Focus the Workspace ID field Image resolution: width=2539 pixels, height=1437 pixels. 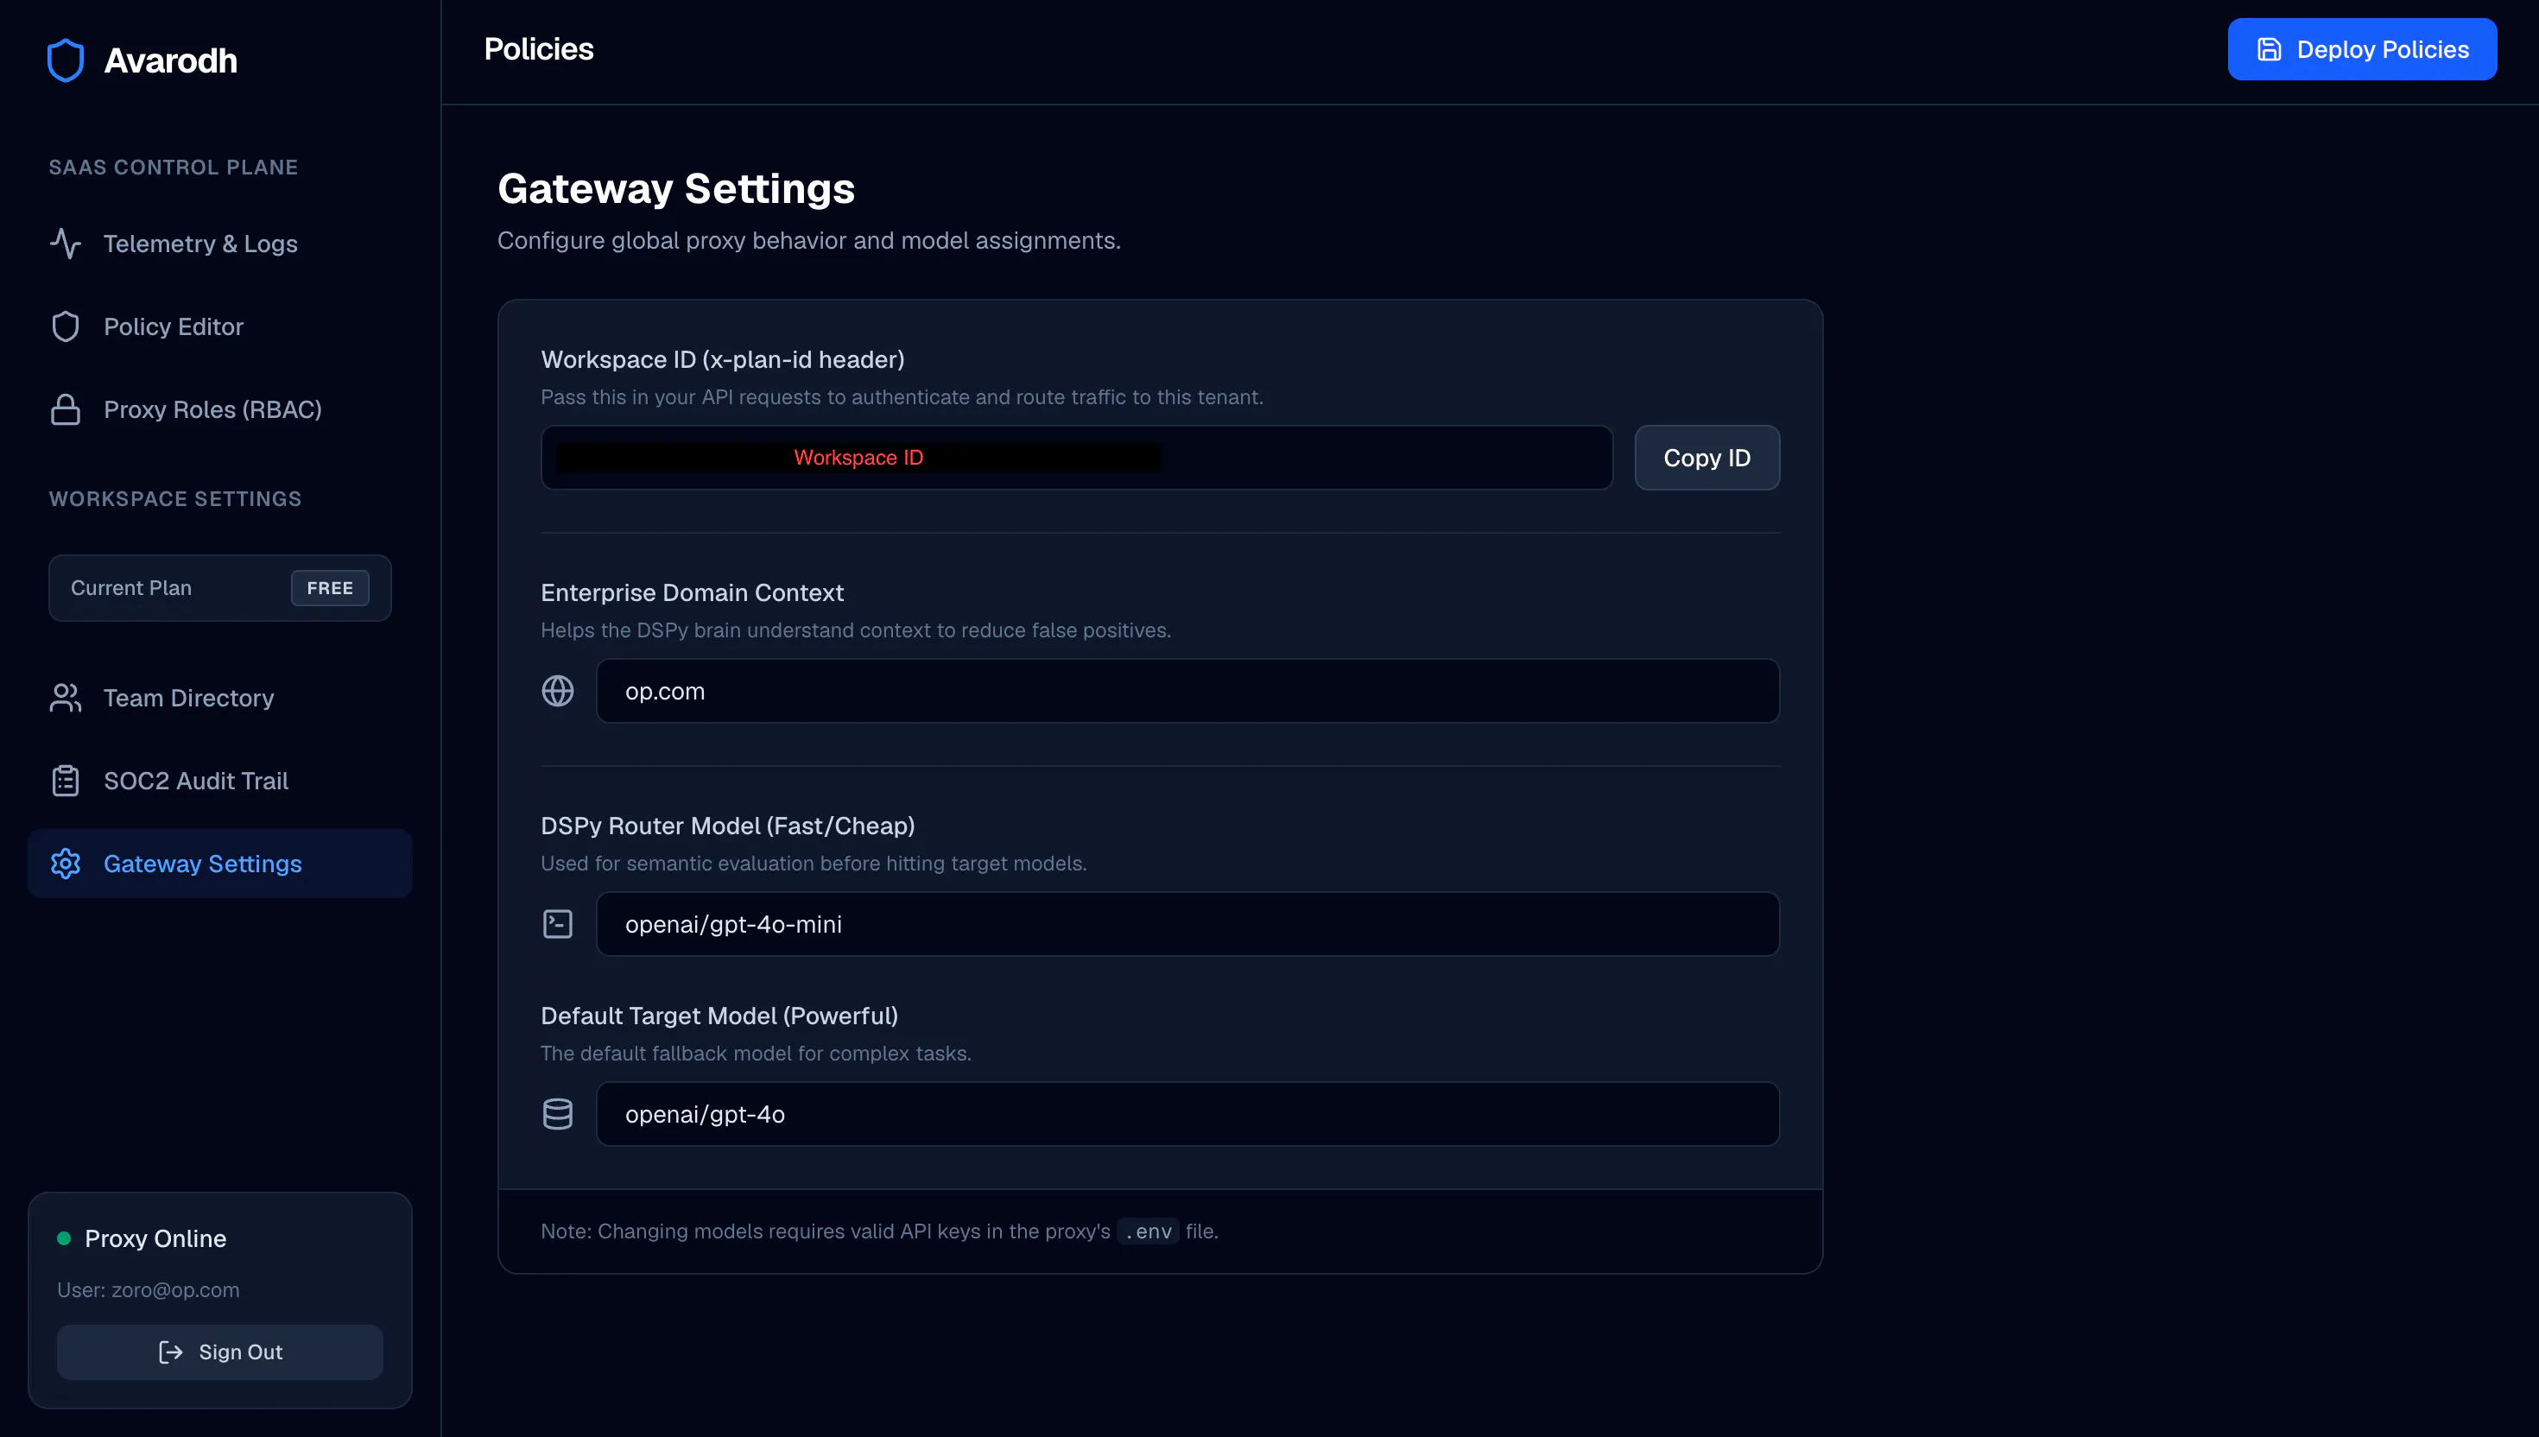(x=1077, y=458)
